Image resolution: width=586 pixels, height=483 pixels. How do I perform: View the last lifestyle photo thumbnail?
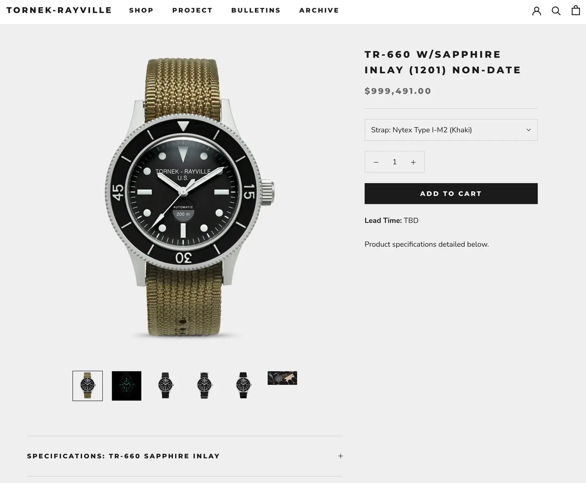(282, 378)
